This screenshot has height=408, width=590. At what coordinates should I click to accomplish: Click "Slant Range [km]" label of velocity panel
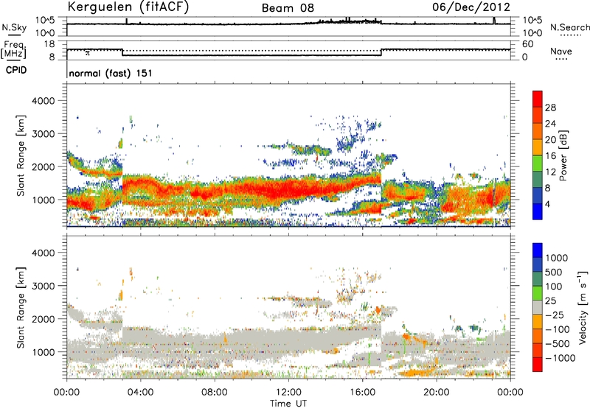21,307
